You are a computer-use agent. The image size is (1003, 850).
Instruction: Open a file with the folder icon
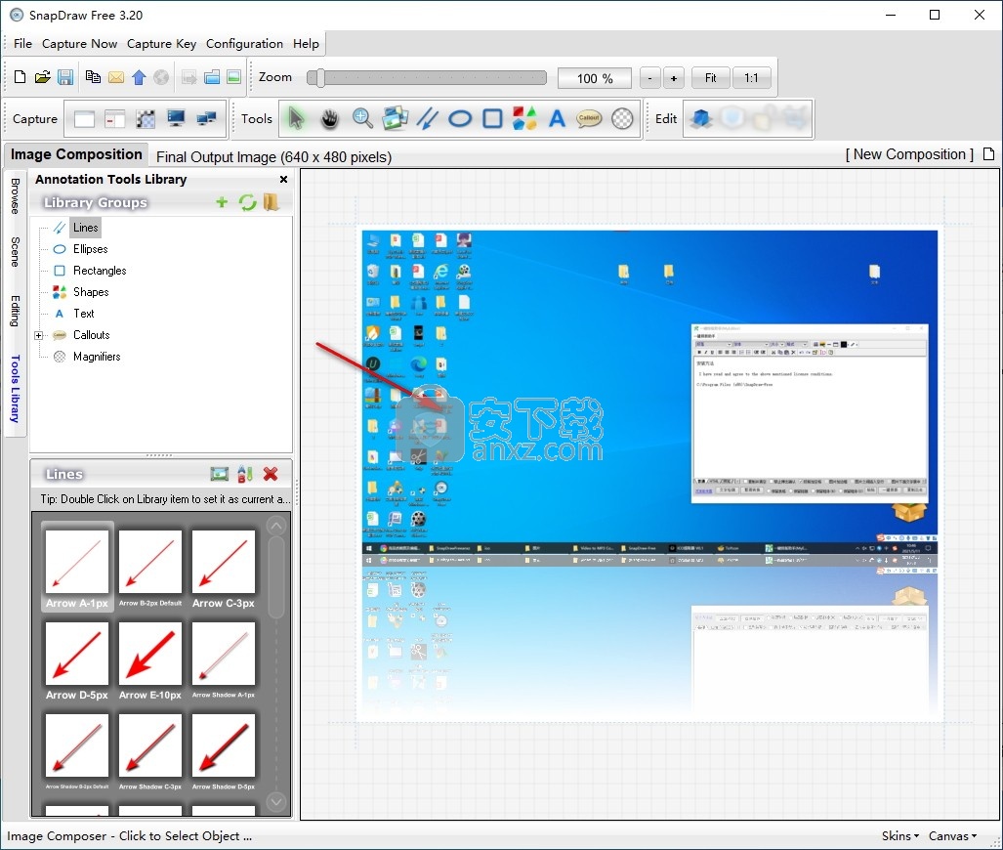[42, 77]
